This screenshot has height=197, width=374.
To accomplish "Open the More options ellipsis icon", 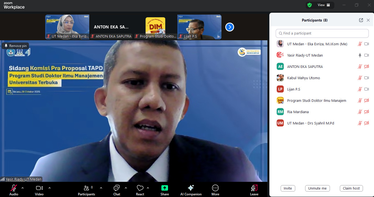I will [x=215, y=188].
